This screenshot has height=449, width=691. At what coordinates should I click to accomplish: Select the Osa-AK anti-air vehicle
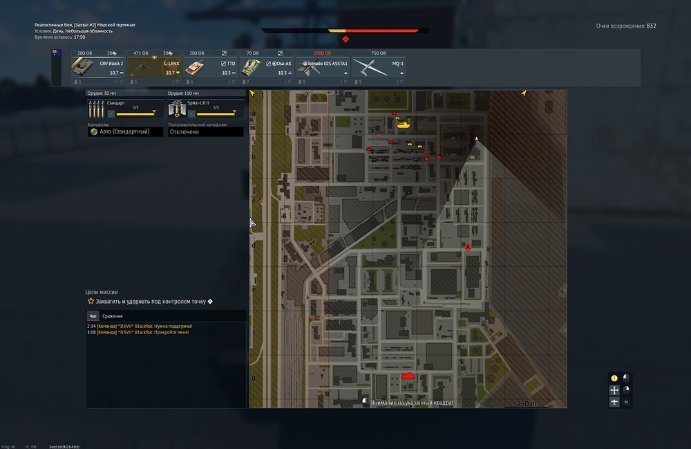point(266,66)
